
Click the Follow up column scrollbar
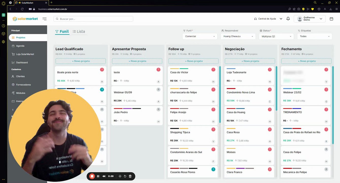(220, 95)
